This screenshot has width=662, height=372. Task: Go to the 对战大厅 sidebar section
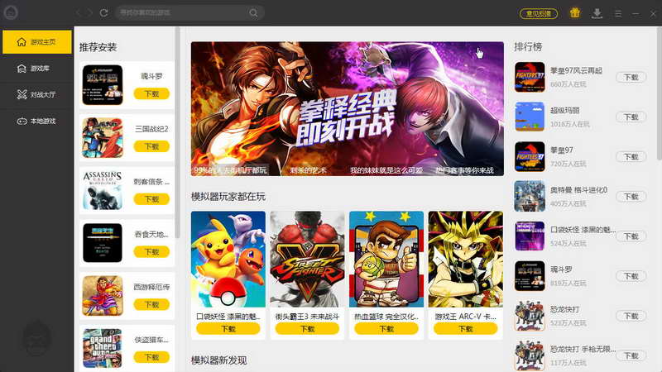point(37,95)
